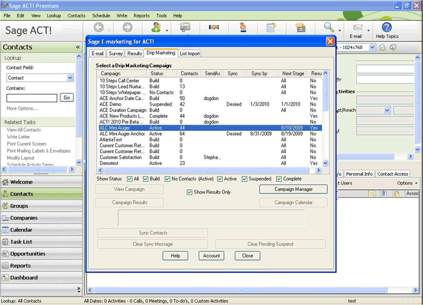The height and width of the screenshot is (305, 423).
Task: Open the File menu
Action: pos(7,16)
